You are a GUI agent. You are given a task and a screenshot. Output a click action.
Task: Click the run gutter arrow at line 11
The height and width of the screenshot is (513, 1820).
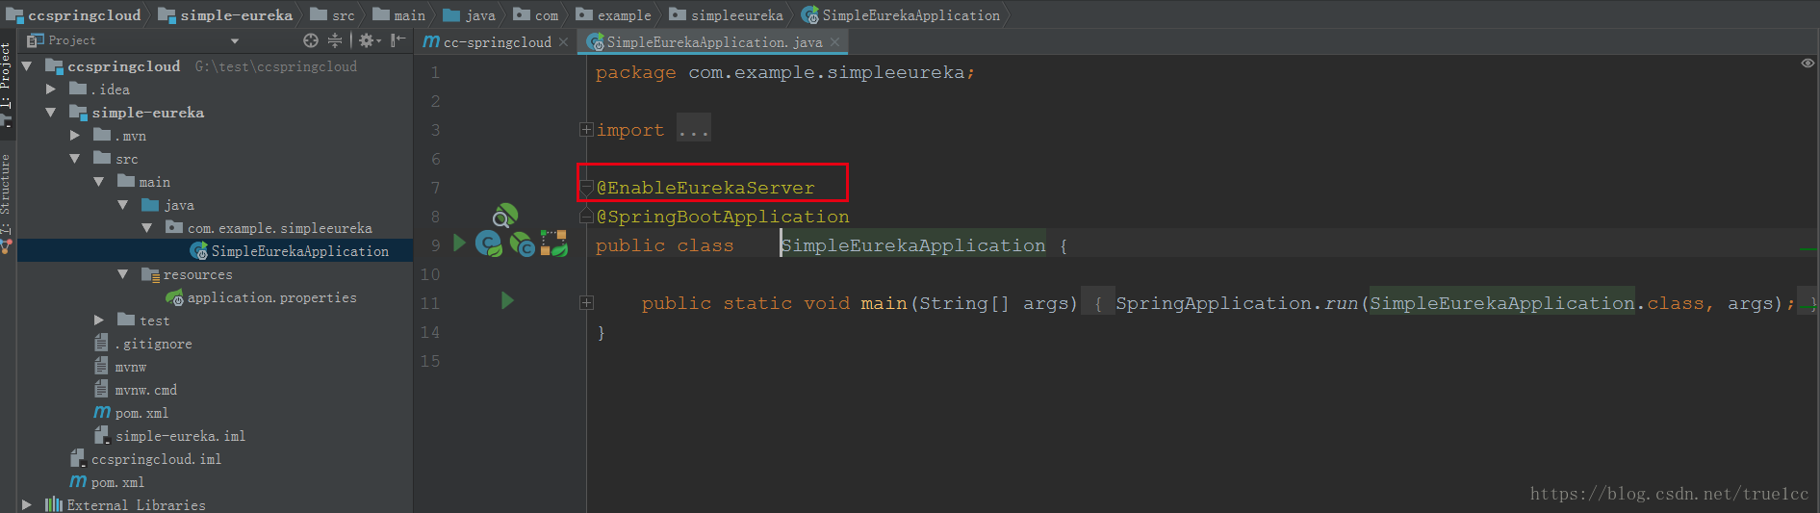pos(507,300)
